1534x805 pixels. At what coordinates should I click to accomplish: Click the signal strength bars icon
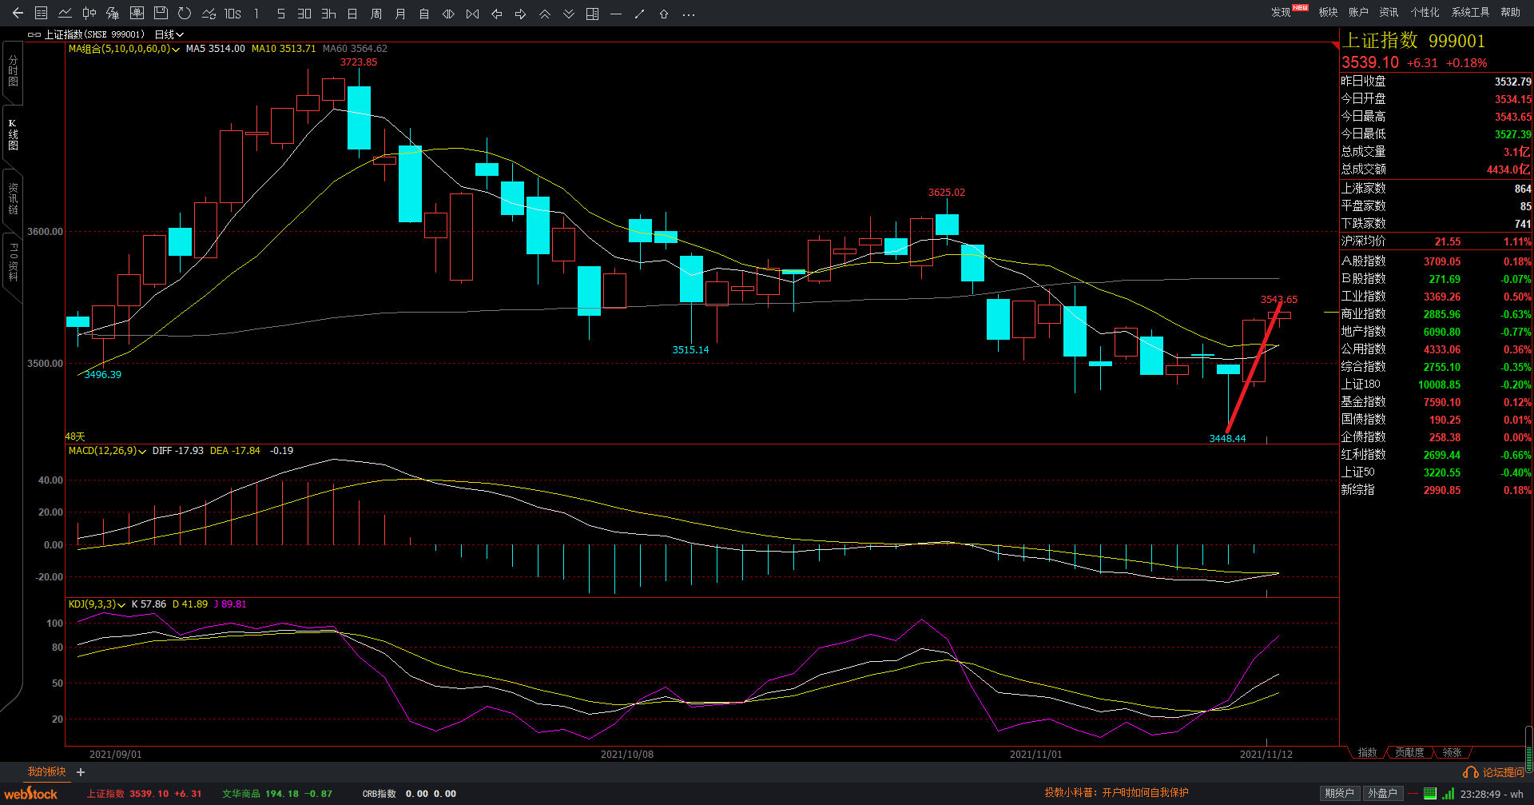[x=1448, y=794]
